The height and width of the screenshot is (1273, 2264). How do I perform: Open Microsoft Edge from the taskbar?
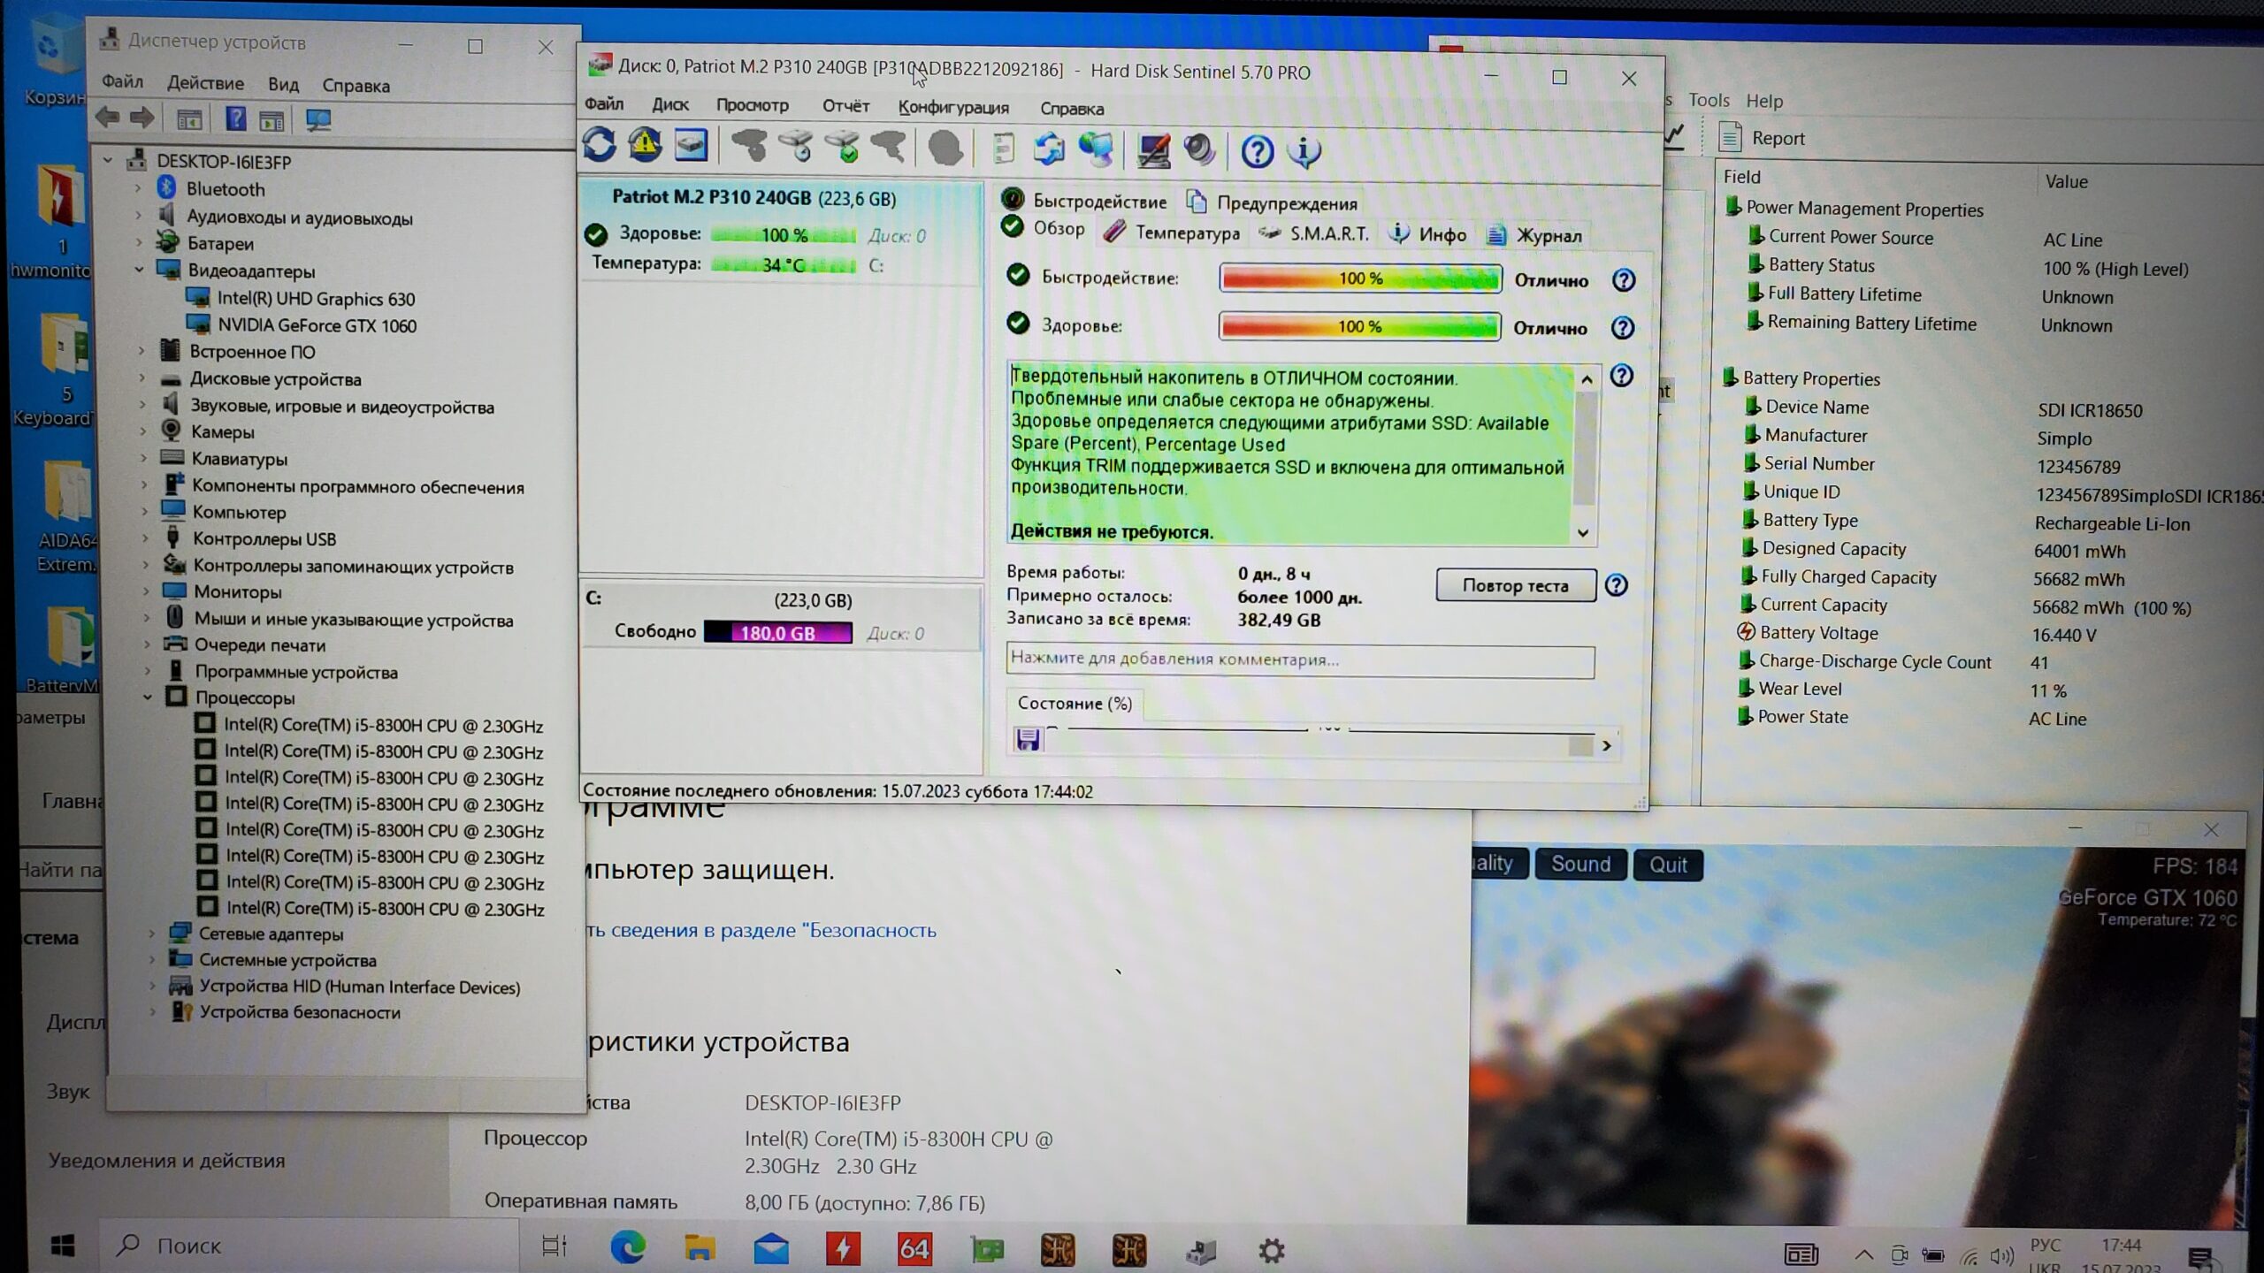[628, 1247]
